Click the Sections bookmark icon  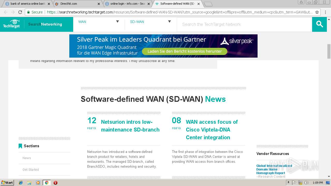click(x=20, y=146)
